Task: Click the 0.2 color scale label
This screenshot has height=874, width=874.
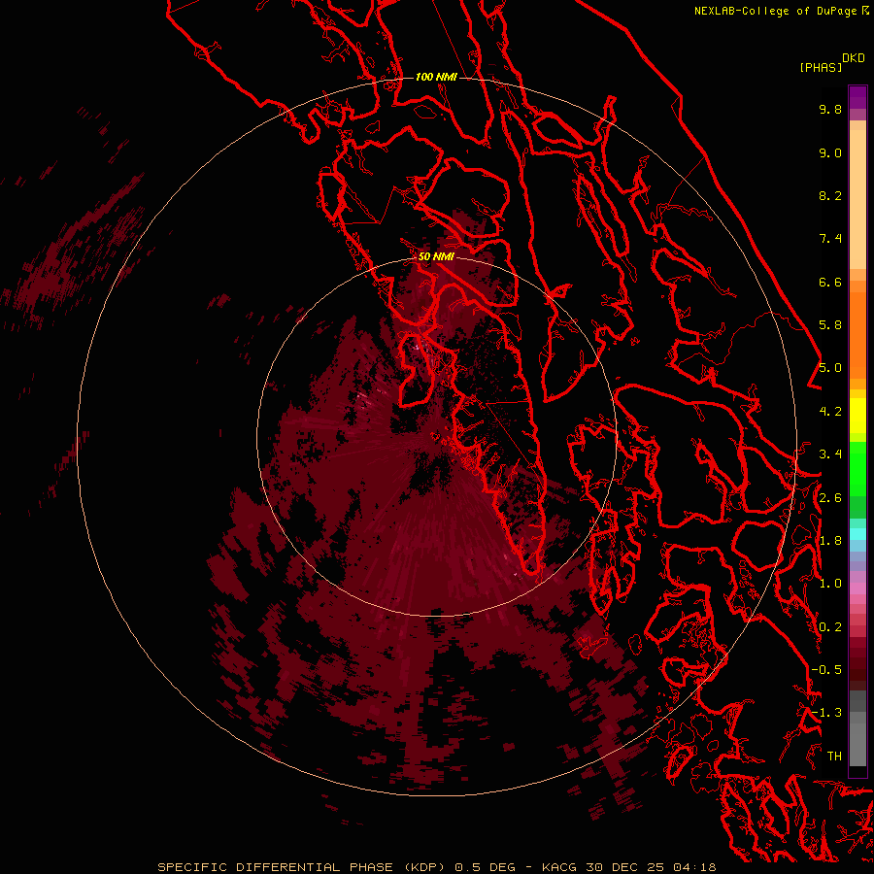Action: click(830, 627)
